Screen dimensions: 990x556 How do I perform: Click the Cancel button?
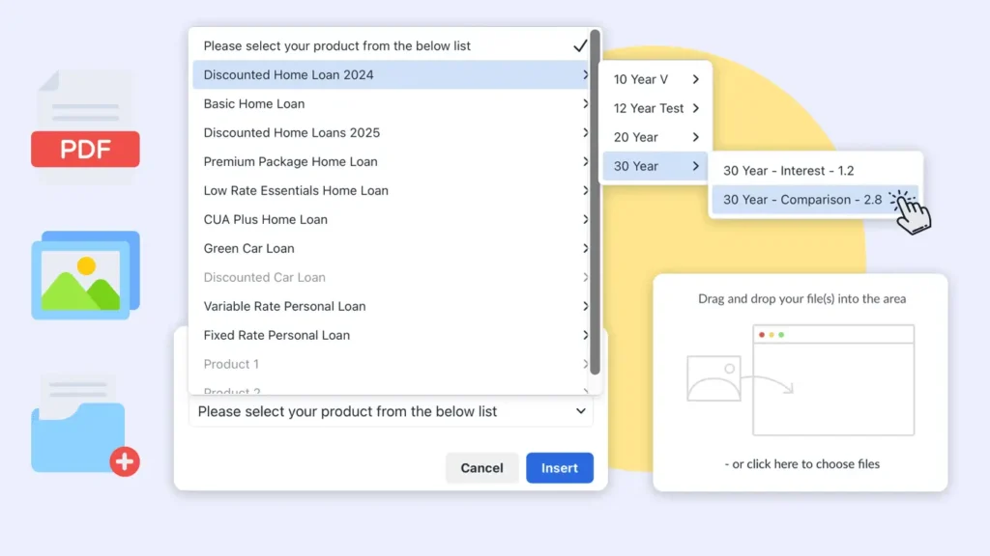481,468
